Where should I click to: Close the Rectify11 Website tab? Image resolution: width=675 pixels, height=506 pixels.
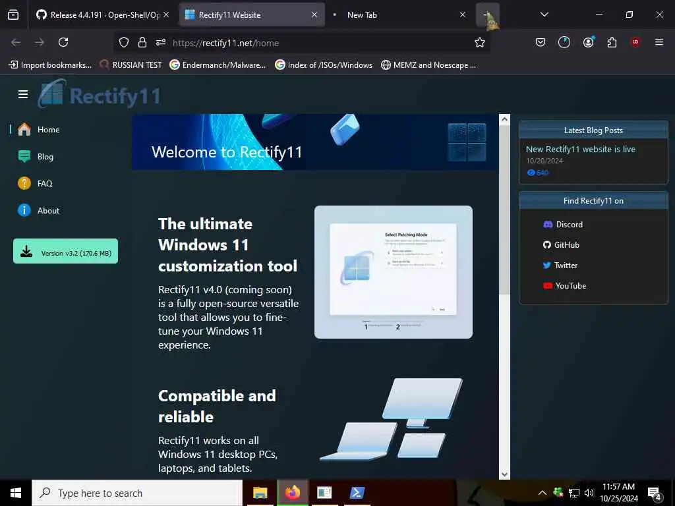pyautogui.click(x=314, y=14)
